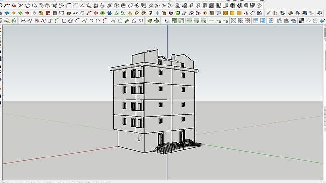Select the green arc drawing tool
Viewport: 326px width, 183px height.
(57, 21)
